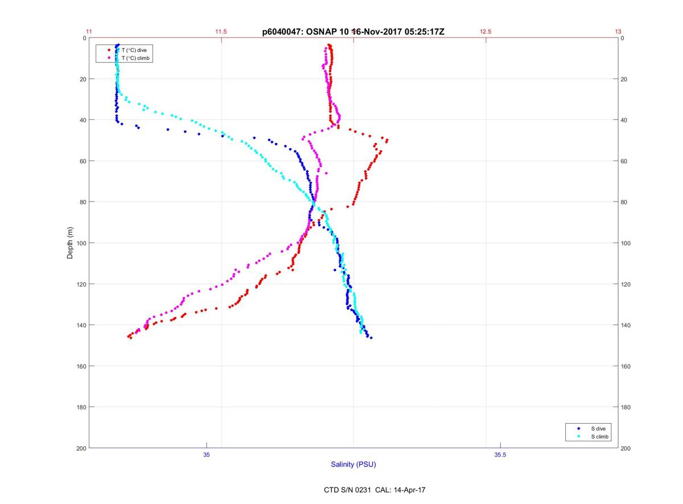Click temperature tick '11.5' on top axis
683x504 pixels.
(221, 32)
